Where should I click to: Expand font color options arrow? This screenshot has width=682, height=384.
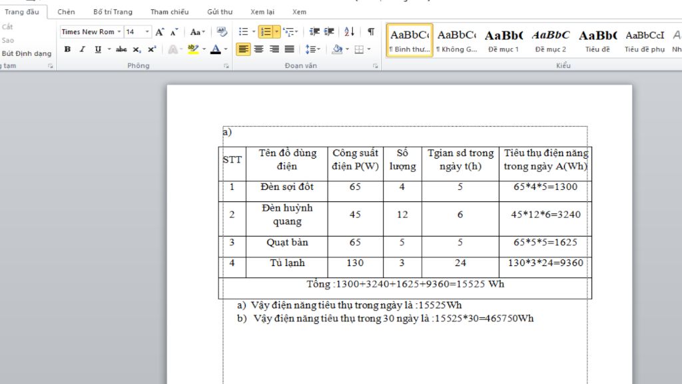[226, 49]
